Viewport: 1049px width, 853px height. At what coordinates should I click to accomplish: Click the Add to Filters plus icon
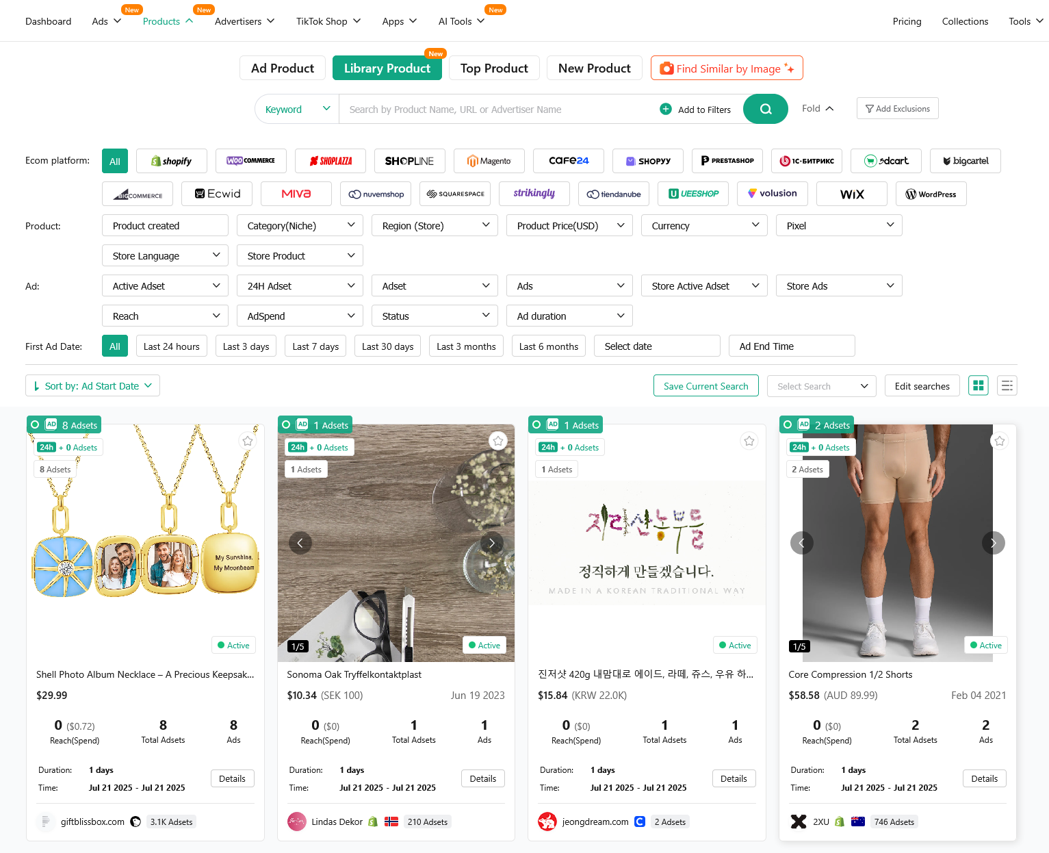(666, 109)
